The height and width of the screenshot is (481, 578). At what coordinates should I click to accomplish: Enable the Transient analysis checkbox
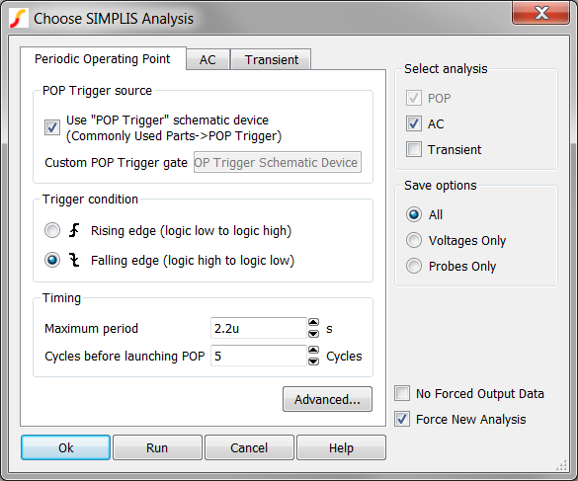[414, 149]
